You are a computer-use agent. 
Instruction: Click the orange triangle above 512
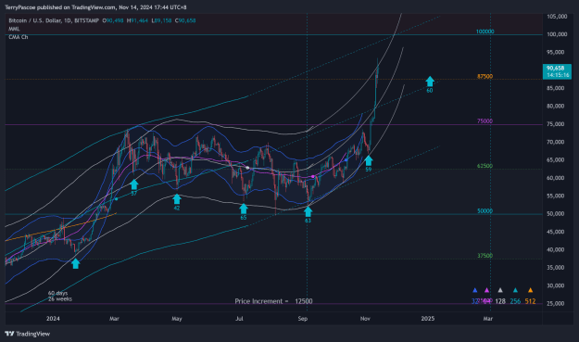pyautogui.click(x=530, y=290)
